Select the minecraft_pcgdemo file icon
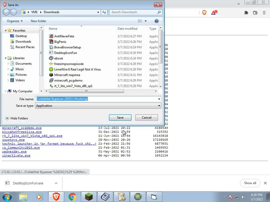This screenshot has height=202, width=270. (x=51, y=80)
